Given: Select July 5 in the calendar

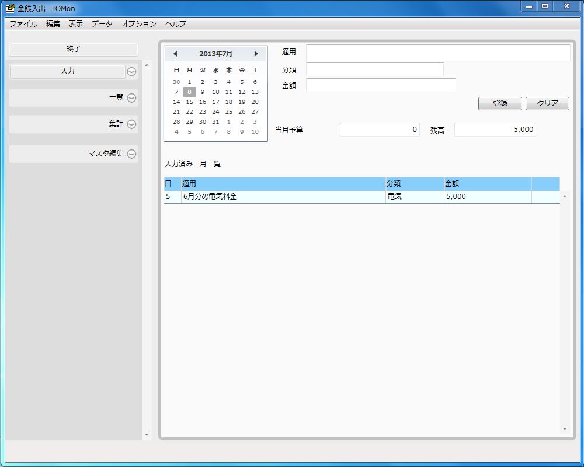Looking at the screenshot, I should click(x=242, y=82).
